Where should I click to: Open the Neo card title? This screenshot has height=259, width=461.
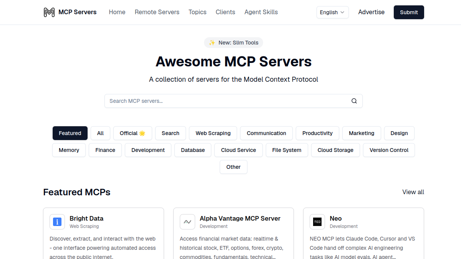click(336, 218)
